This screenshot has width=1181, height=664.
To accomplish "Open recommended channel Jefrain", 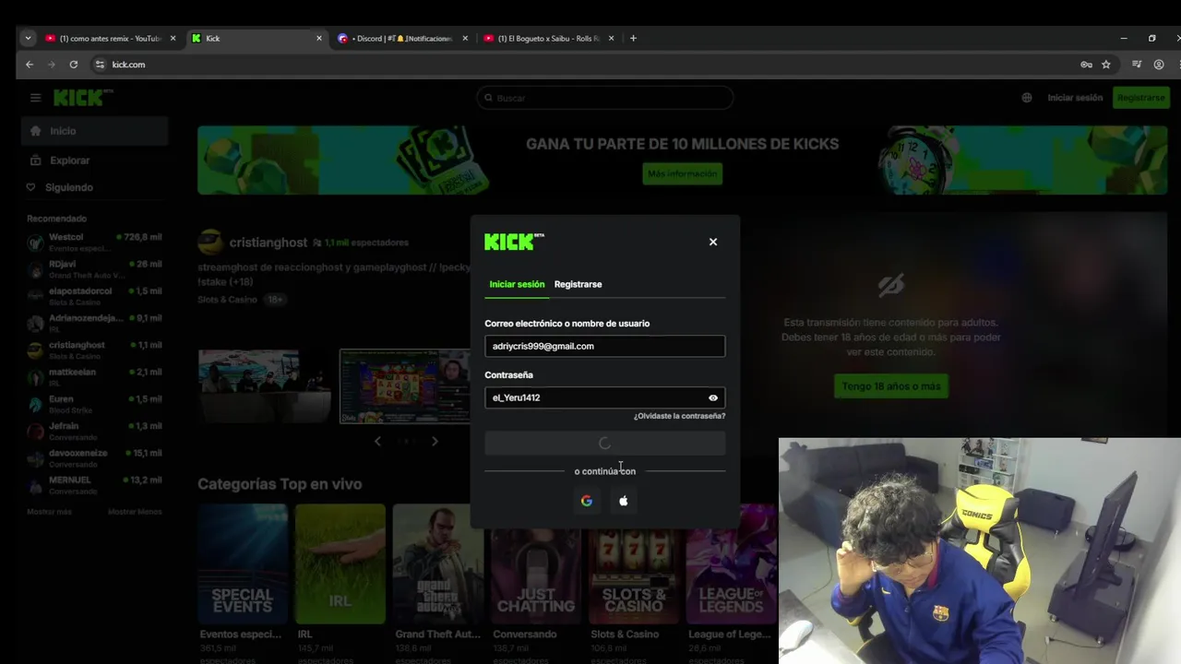I will pyautogui.click(x=94, y=431).
